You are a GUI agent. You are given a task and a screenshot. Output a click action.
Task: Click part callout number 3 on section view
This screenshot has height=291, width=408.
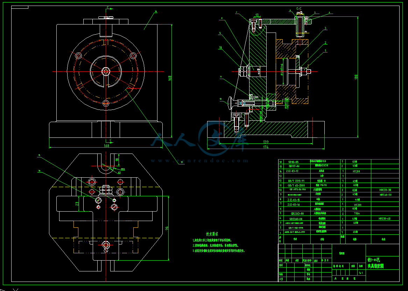coord(325,28)
